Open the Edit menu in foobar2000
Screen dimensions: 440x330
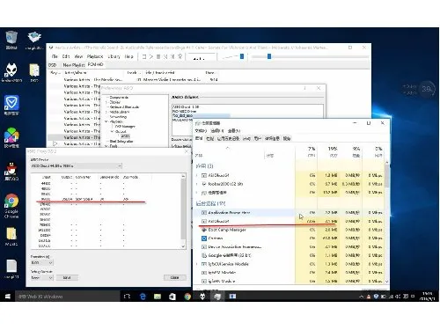click(x=66, y=56)
